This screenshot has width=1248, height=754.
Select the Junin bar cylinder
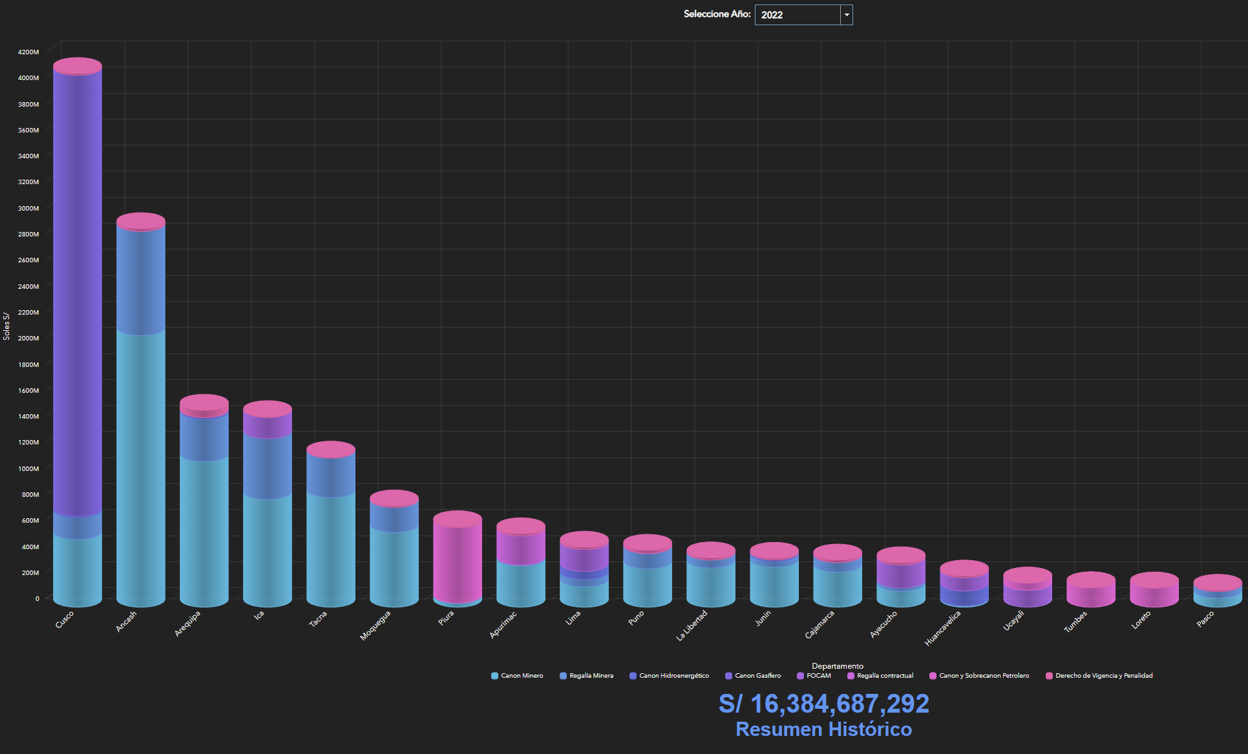tap(774, 574)
